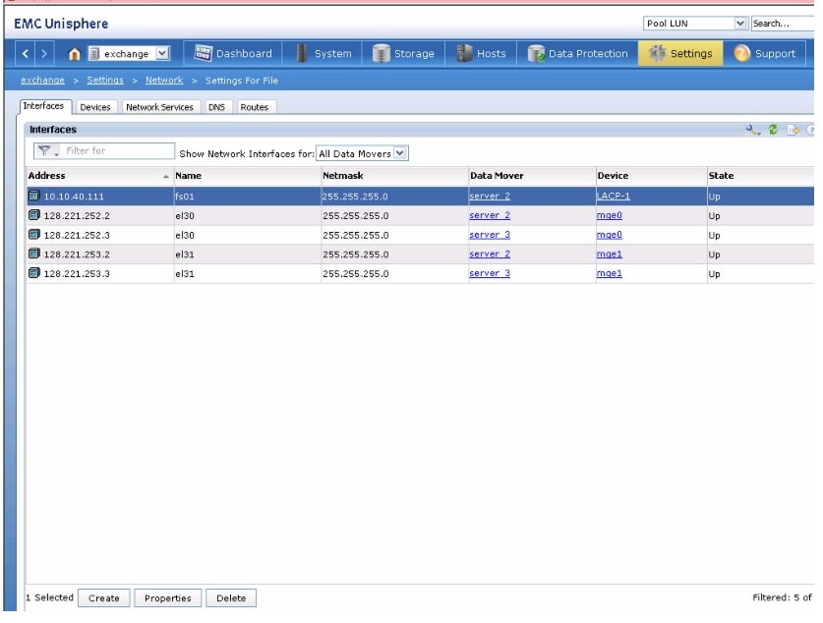Go forward with the right arrow navigation icon
The image size is (823, 623).
coord(44,53)
